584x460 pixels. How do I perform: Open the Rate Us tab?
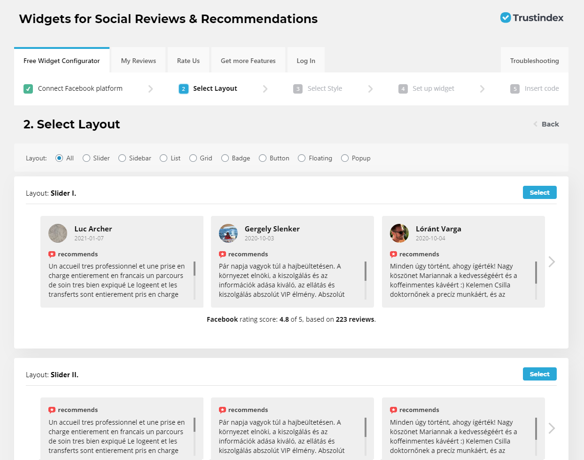tap(188, 61)
